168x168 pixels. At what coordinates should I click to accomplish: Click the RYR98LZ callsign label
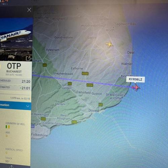135,79
